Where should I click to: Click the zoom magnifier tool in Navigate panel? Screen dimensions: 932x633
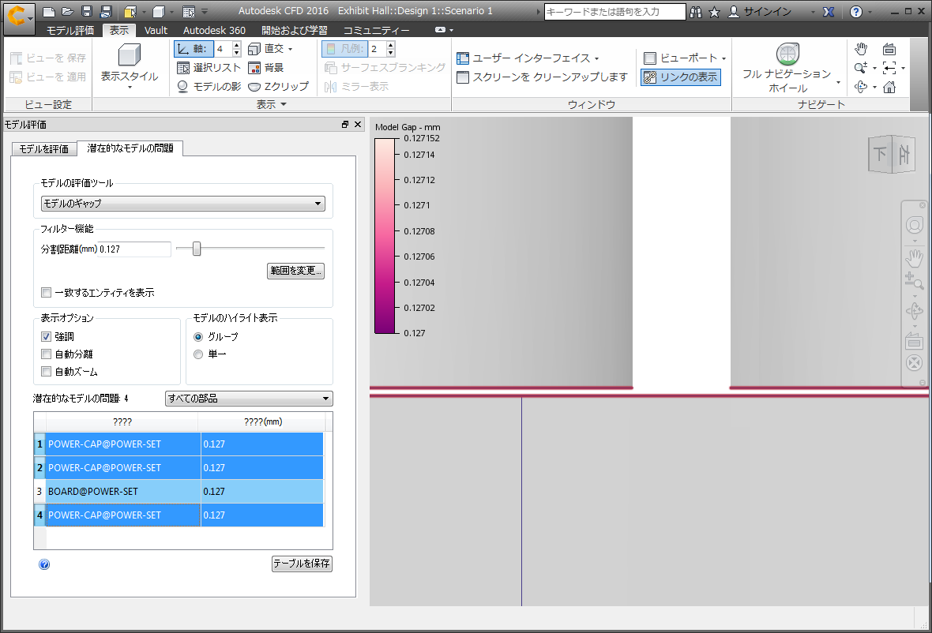(x=860, y=69)
